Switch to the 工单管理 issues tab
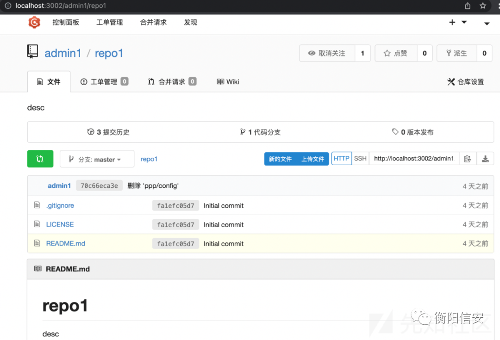500x340 pixels. click(x=104, y=82)
